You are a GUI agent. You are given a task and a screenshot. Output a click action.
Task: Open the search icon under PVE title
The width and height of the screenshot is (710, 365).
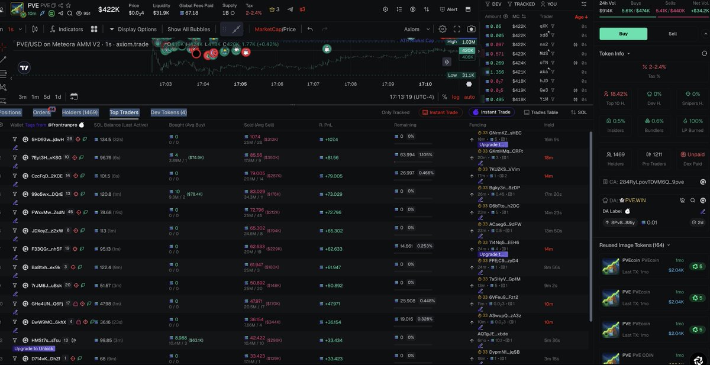pyautogui.click(x=70, y=13)
